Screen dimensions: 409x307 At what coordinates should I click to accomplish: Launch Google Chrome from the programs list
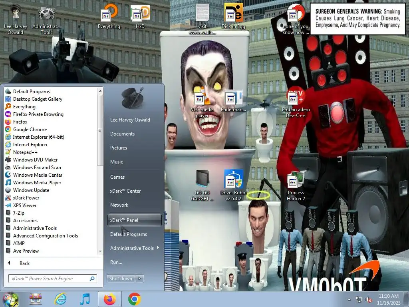pos(30,129)
